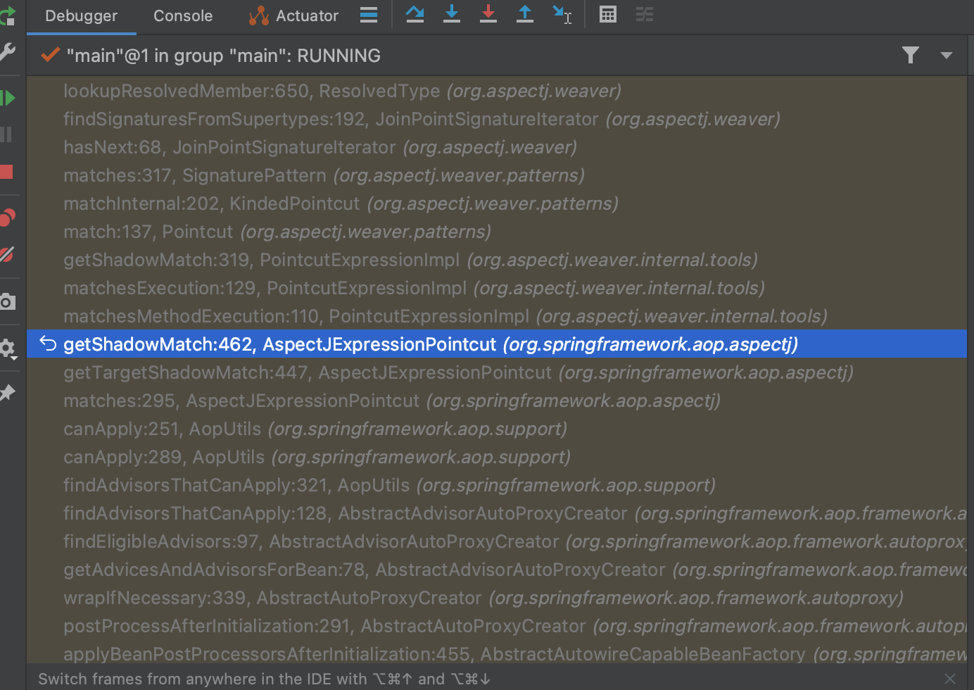The height and width of the screenshot is (690, 974).
Task: Click the Step Over icon
Action: point(415,14)
